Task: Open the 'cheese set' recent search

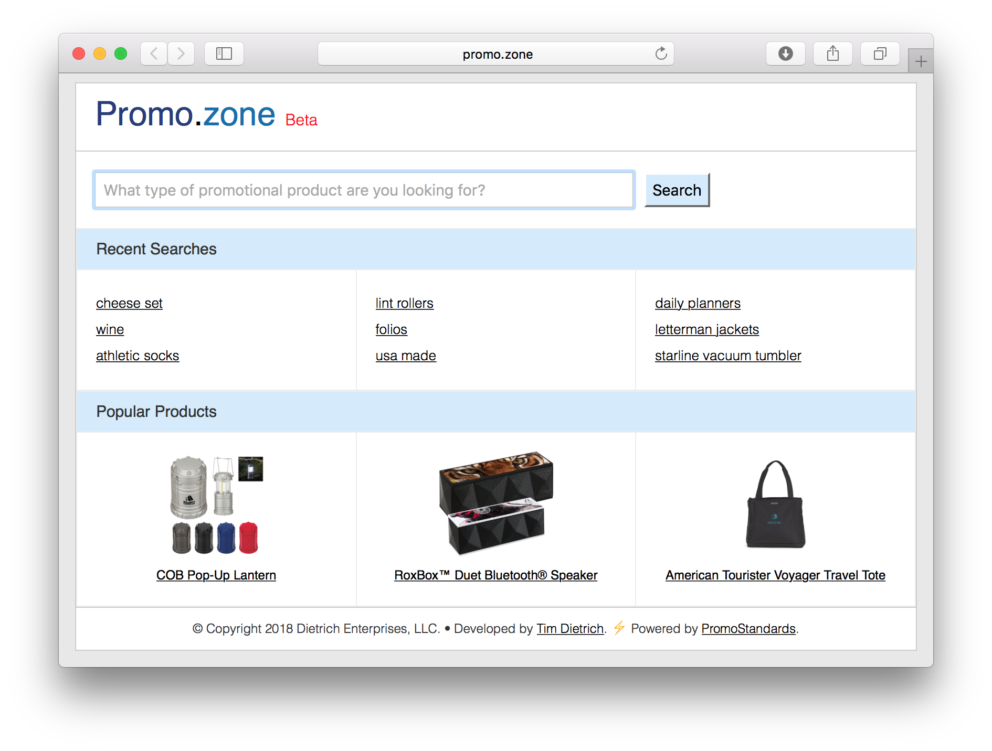Action: point(129,303)
